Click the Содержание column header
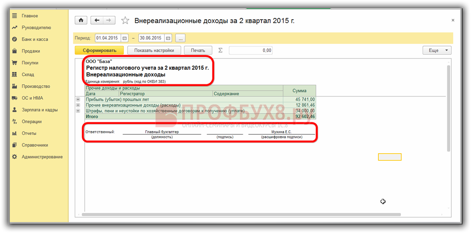 (248, 94)
